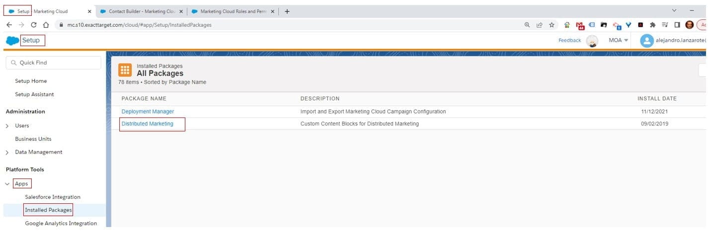
Task: Open the Deployment Manager package link
Action: point(148,112)
